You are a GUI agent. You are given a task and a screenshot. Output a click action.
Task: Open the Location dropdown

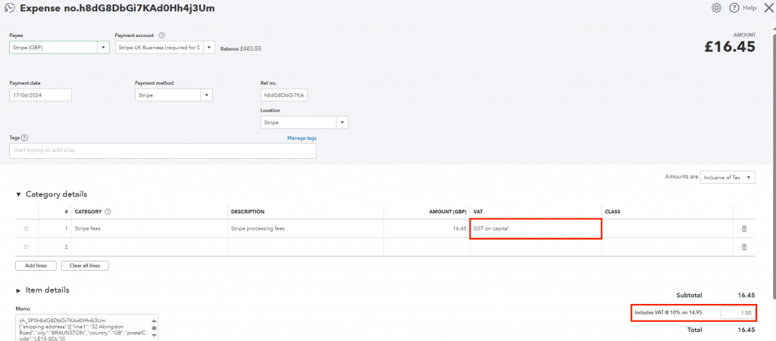[x=343, y=122]
